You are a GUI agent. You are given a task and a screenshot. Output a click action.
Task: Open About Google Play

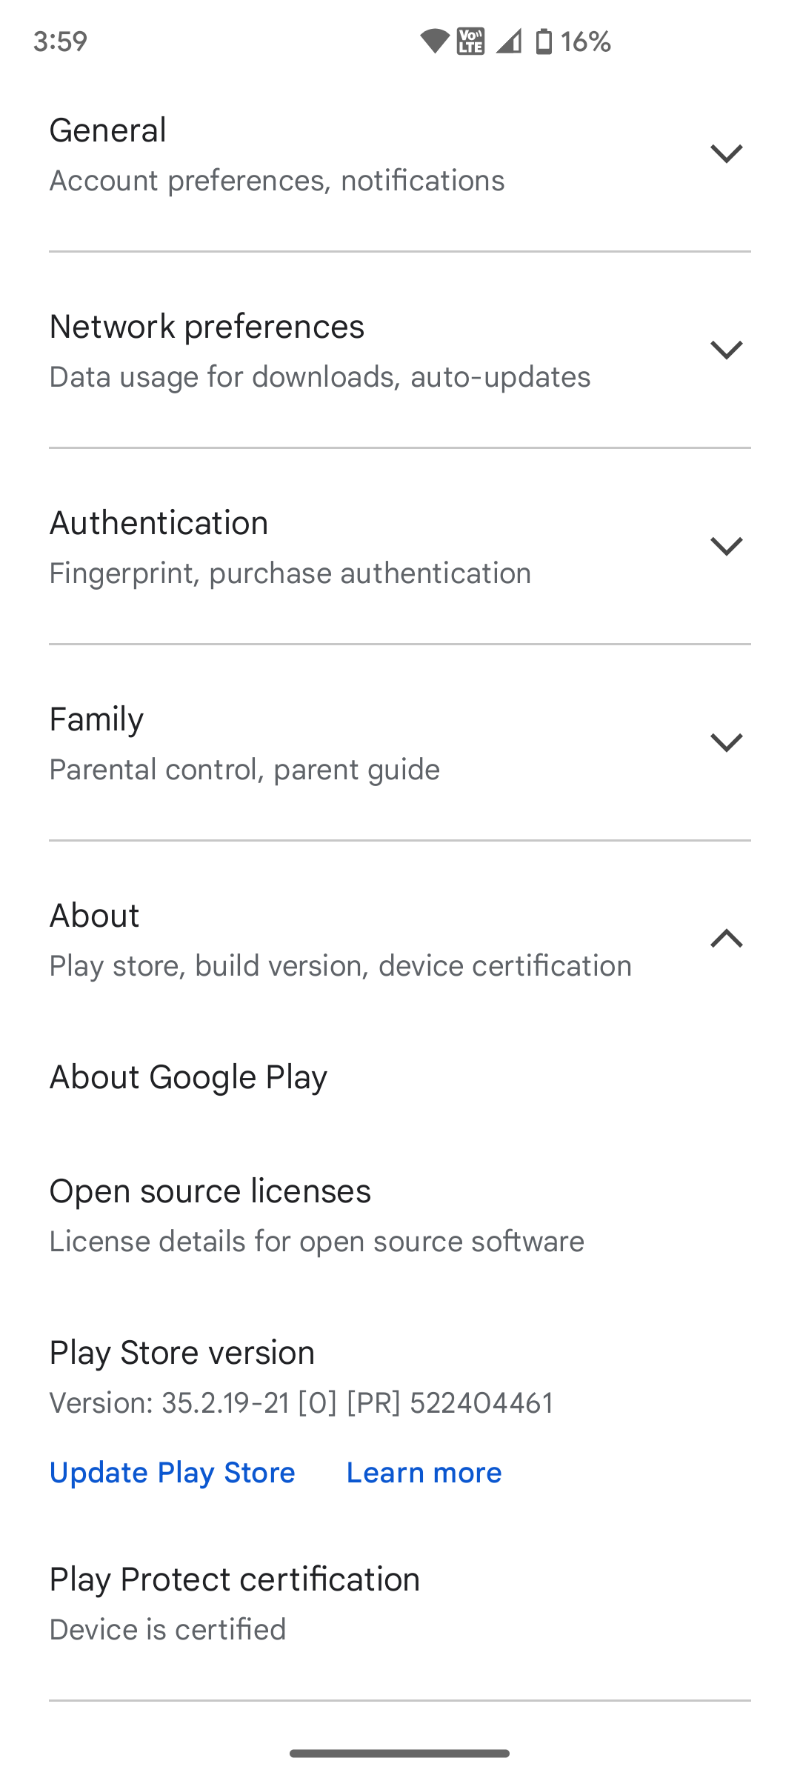point(188,1077)
